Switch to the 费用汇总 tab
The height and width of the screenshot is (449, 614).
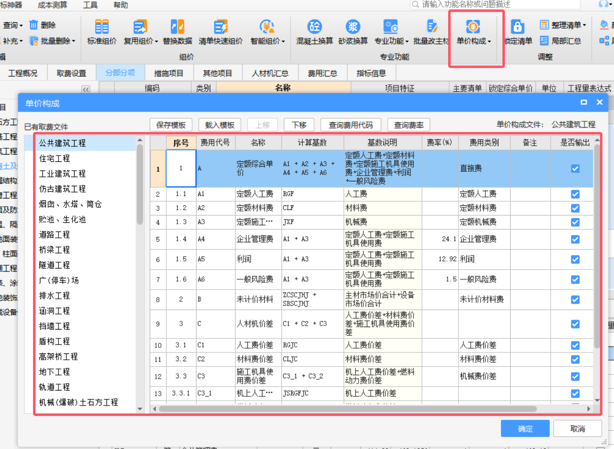(x=322, y=73)
